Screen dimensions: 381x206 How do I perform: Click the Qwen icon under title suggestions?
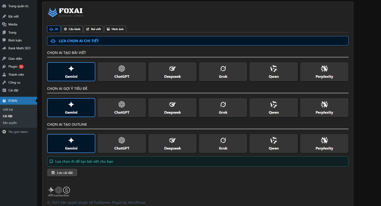(x=274, y=104)
